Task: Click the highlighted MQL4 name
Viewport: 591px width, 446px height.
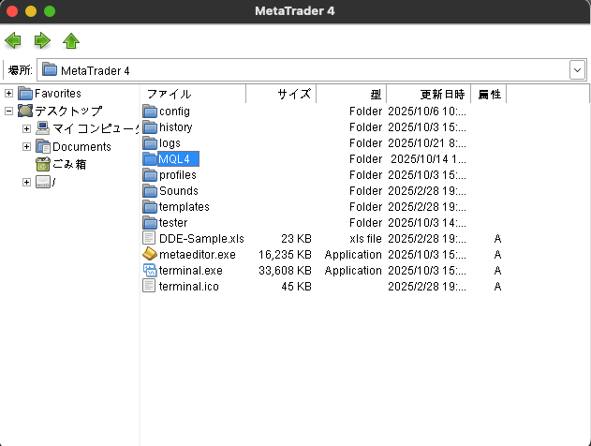Action: pos(178,158)
